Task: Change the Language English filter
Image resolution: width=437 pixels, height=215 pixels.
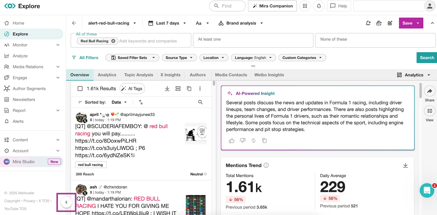Action: [x=254, y=58]
